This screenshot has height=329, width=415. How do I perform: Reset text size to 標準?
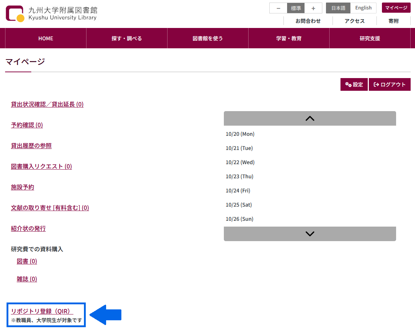tap(296, 8)
